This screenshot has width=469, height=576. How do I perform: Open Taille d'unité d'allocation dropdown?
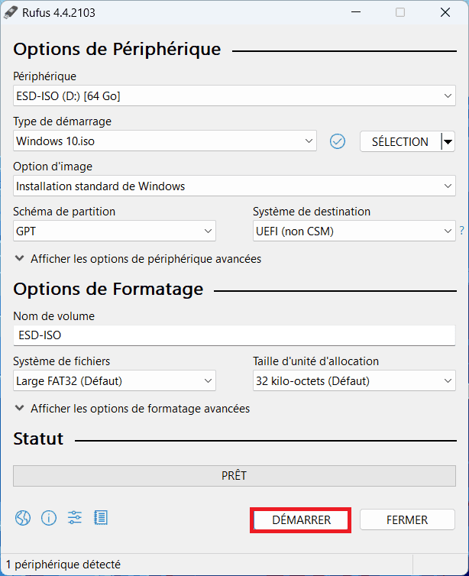click(x=354, y=380)
